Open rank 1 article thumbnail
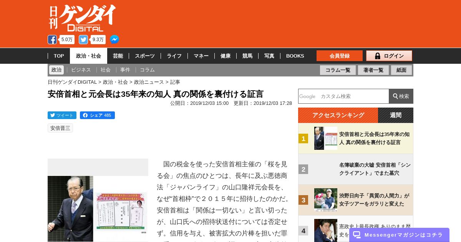 point(326,138)
